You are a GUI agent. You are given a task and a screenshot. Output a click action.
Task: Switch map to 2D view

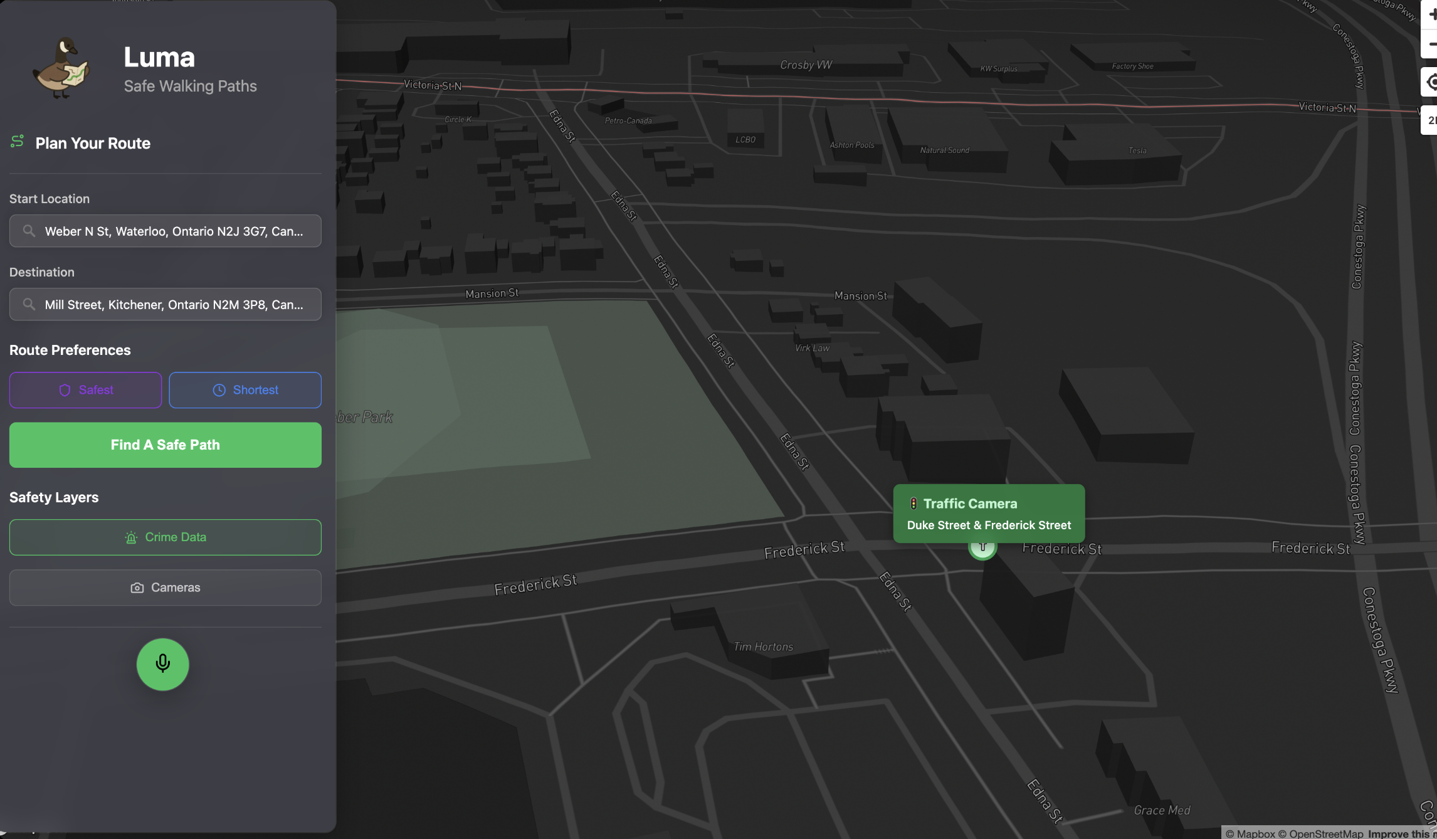1431,120
